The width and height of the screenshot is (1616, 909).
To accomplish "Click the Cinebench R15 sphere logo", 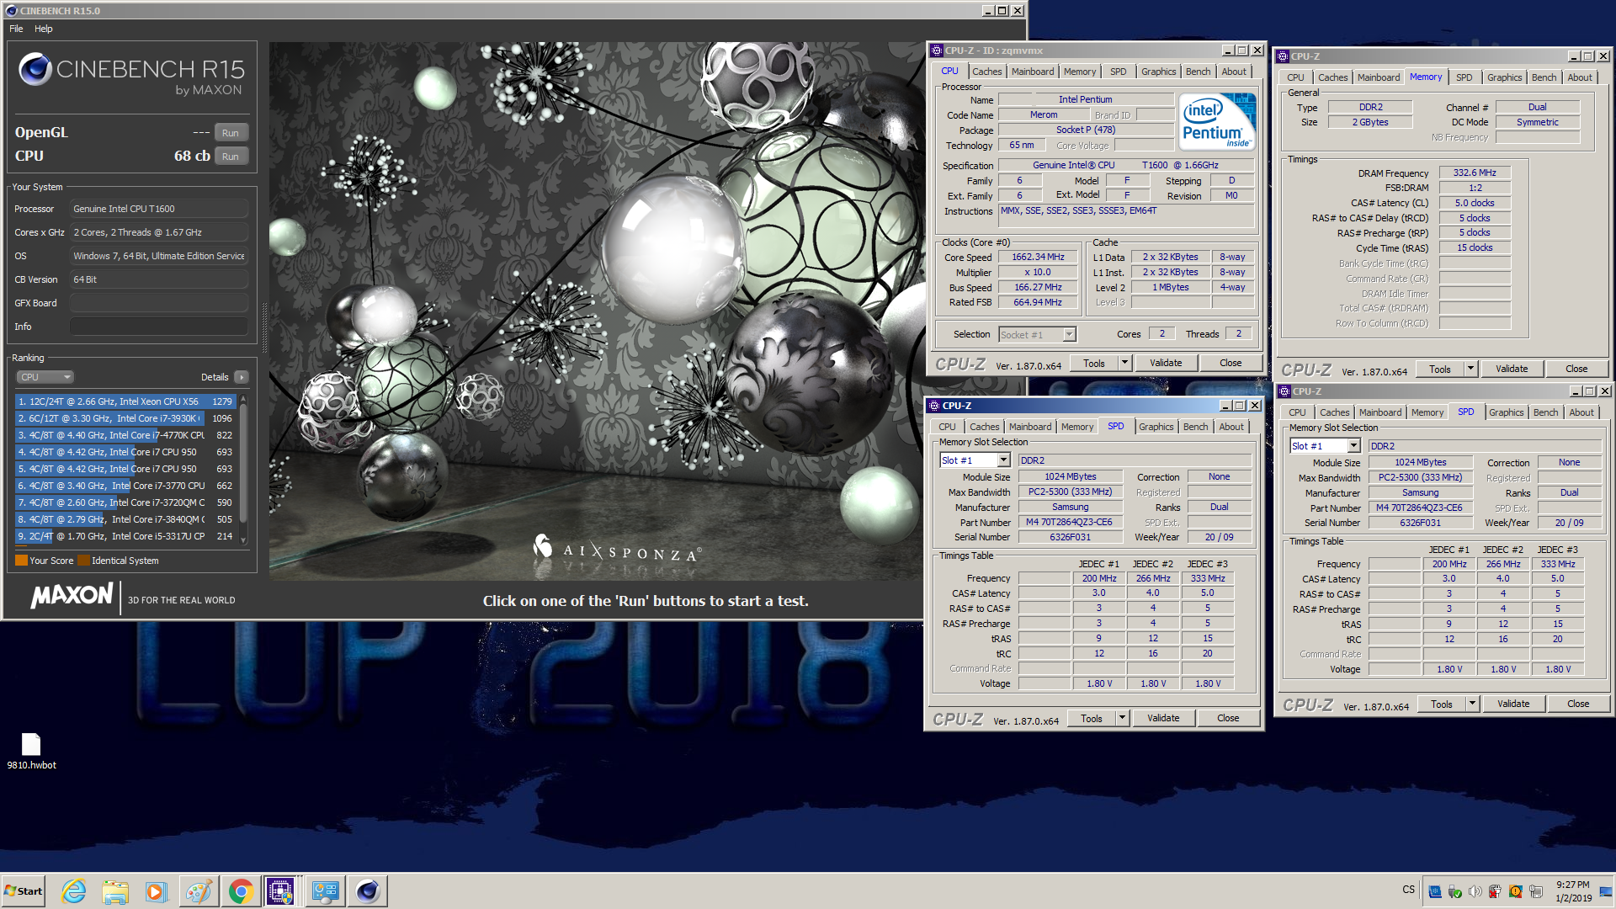I will point(35,69).
